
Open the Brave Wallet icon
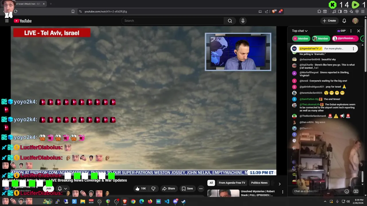coord(345,11)
